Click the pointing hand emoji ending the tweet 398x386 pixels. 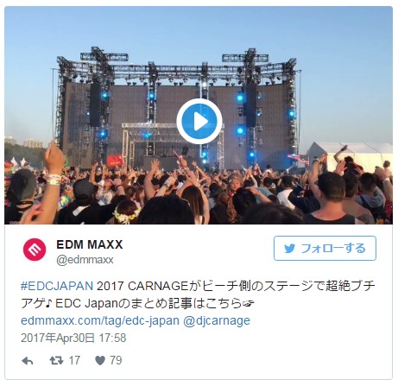pyautogui.click(x=247, y=303)
